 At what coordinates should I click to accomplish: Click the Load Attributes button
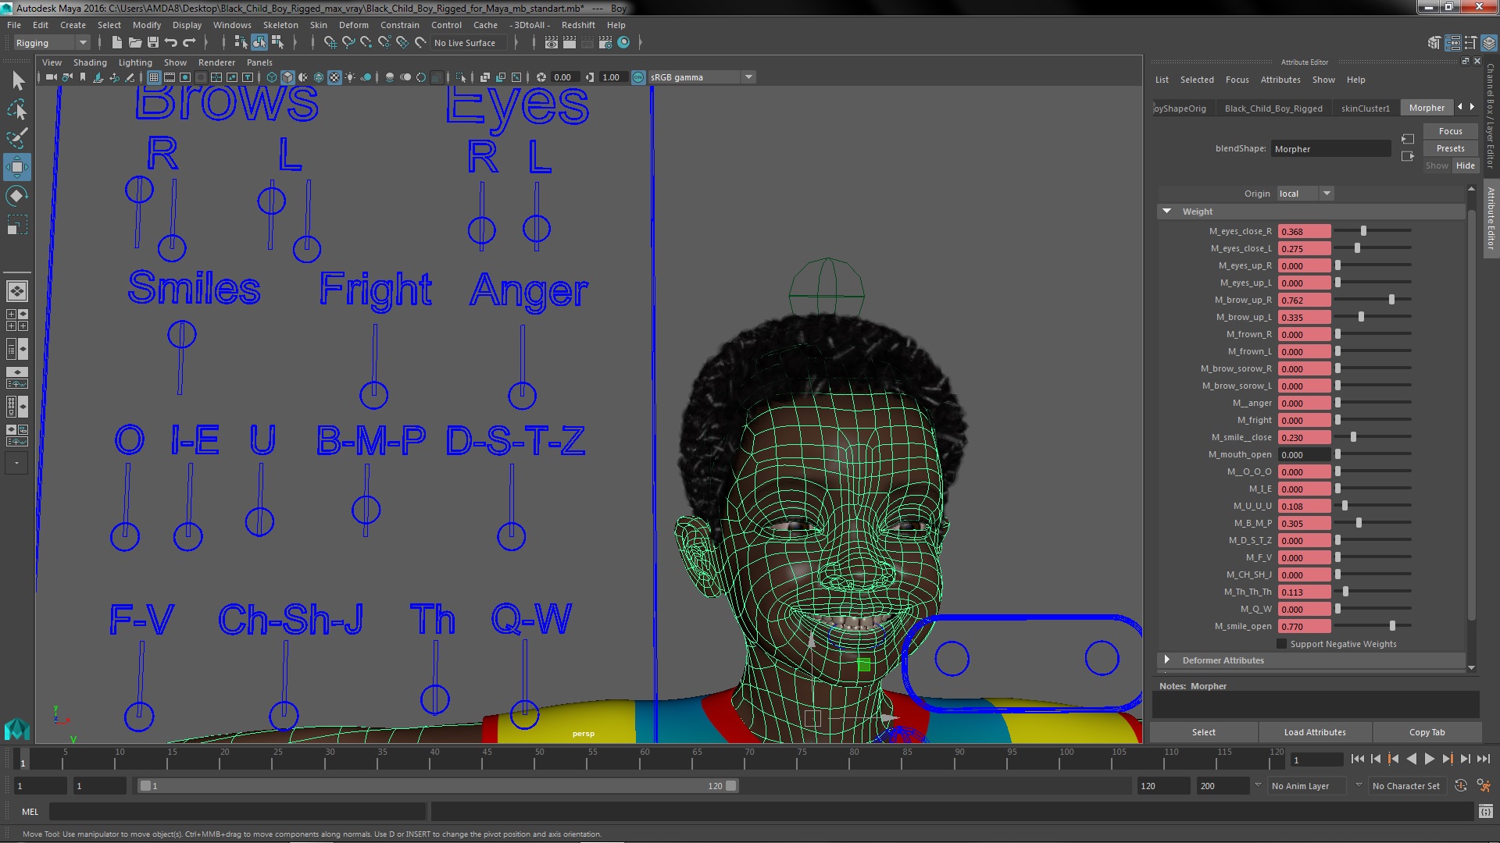click(1315, 732)
